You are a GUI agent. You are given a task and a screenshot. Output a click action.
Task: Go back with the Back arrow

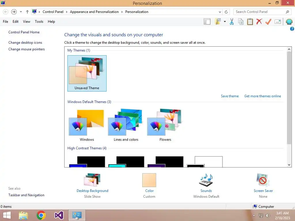coord(6,12)
